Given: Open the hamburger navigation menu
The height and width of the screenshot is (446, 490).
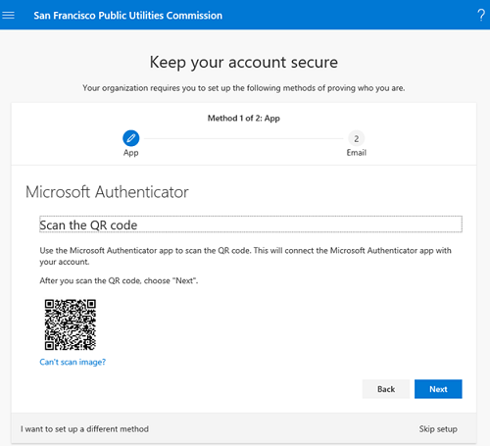Looking at the screenshot, I should (x=8, y=16).
